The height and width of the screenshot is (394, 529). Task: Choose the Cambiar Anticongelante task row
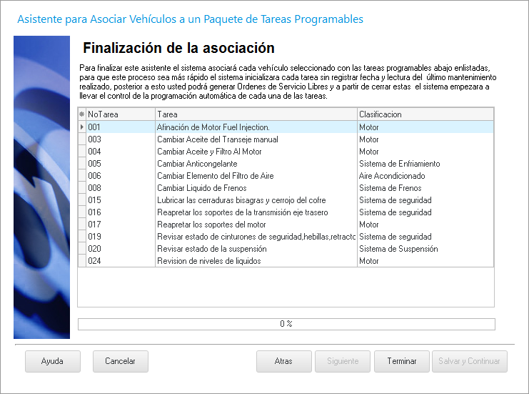[197, 164]
